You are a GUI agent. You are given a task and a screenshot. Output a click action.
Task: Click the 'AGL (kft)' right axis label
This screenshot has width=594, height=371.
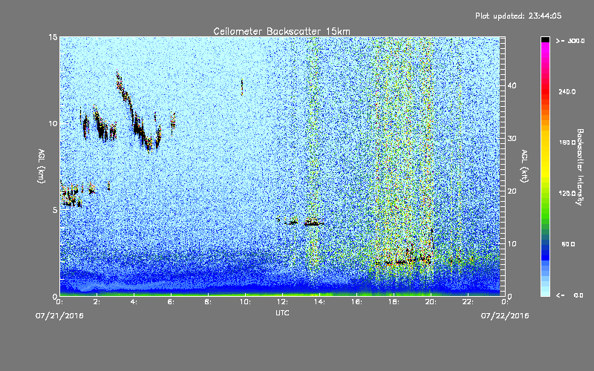[524, 166]
